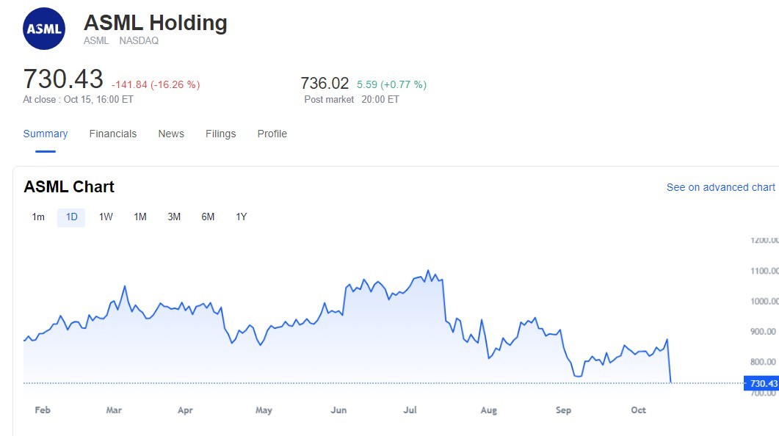Click the post market price 736.02
The width and height of the screenshot is (779, 436).
[325, 84]
